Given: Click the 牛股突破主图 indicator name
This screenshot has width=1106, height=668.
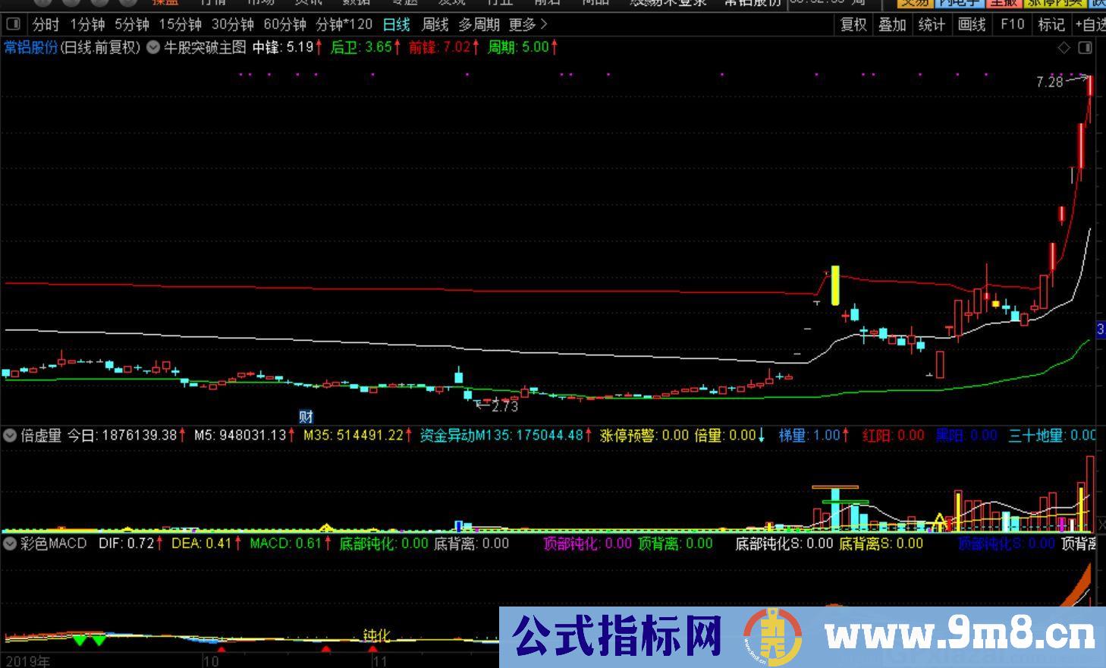Looking at the screenshot, I should coord(206,47).
